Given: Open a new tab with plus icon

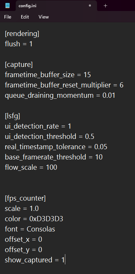Looking at the screenshot, I should coord(105,6).
